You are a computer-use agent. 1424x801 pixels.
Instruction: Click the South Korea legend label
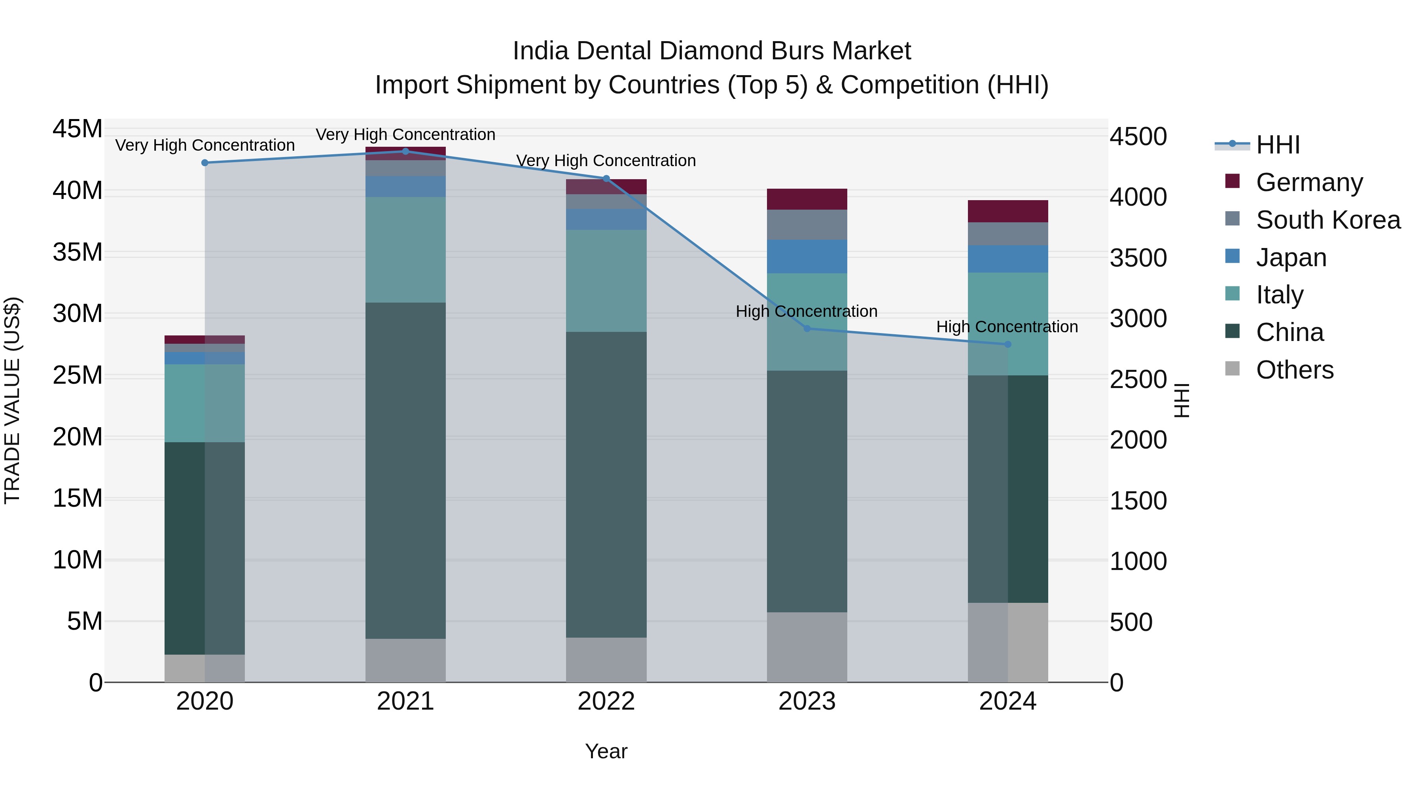(x=1328, y=220)
